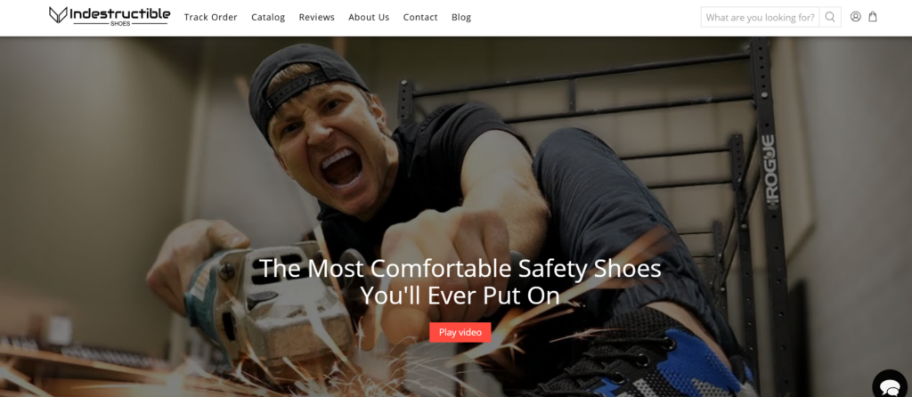Open the live chat bubble icon

click(x=891, y=385)
